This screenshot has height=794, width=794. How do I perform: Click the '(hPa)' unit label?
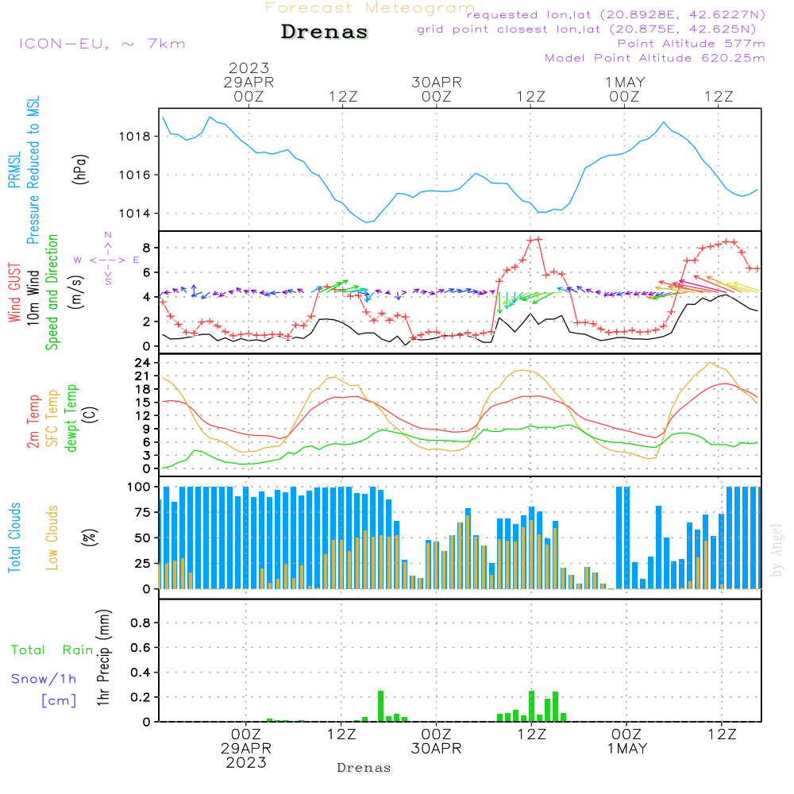click(79, 169)
